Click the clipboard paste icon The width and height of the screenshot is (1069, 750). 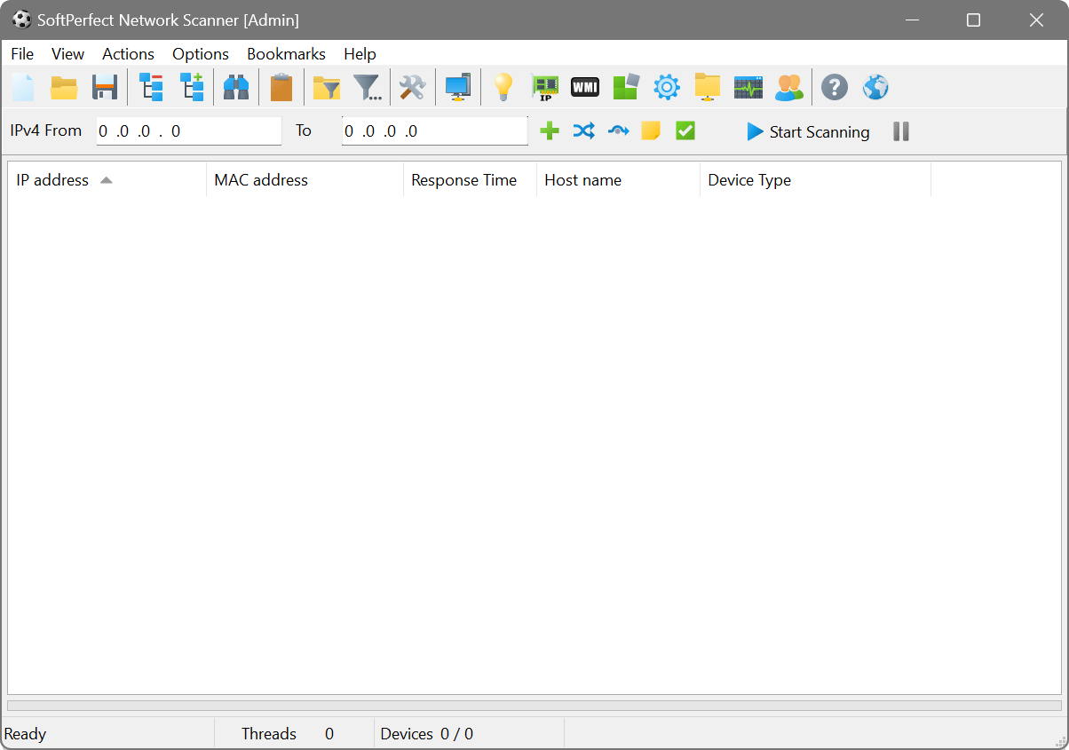click(x=281, y=87)
